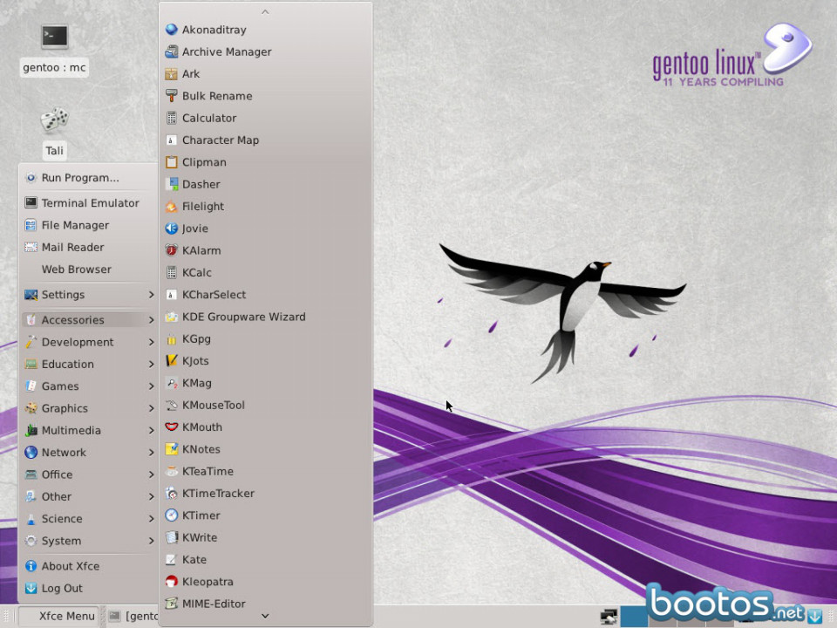Screen dimensions: 837x628
Task: Open the Accessories menu category
Action: coord(89,320)
